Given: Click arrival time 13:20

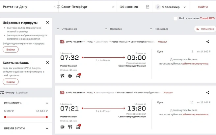Looking at the screenshot, I should point(137,108).
